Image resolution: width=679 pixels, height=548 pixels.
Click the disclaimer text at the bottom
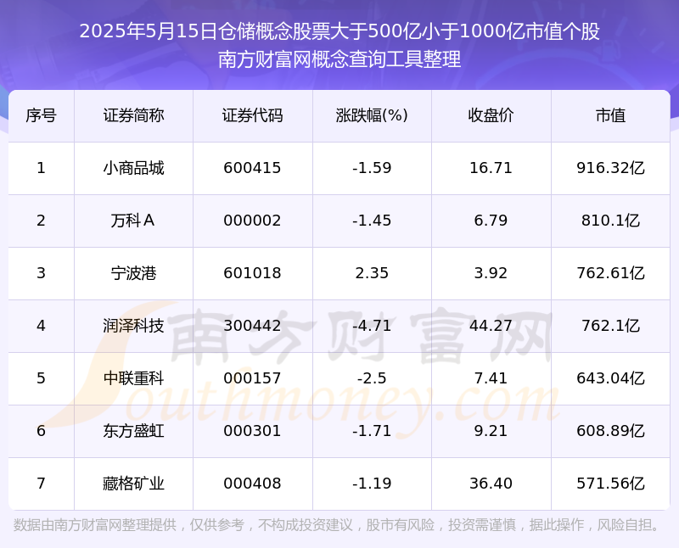point(337,525)
